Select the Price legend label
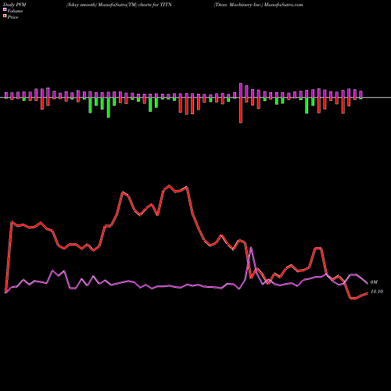Image resolution: width=391 pixels, height=391 pixels. pyautogui.click(x=13, y=17)
